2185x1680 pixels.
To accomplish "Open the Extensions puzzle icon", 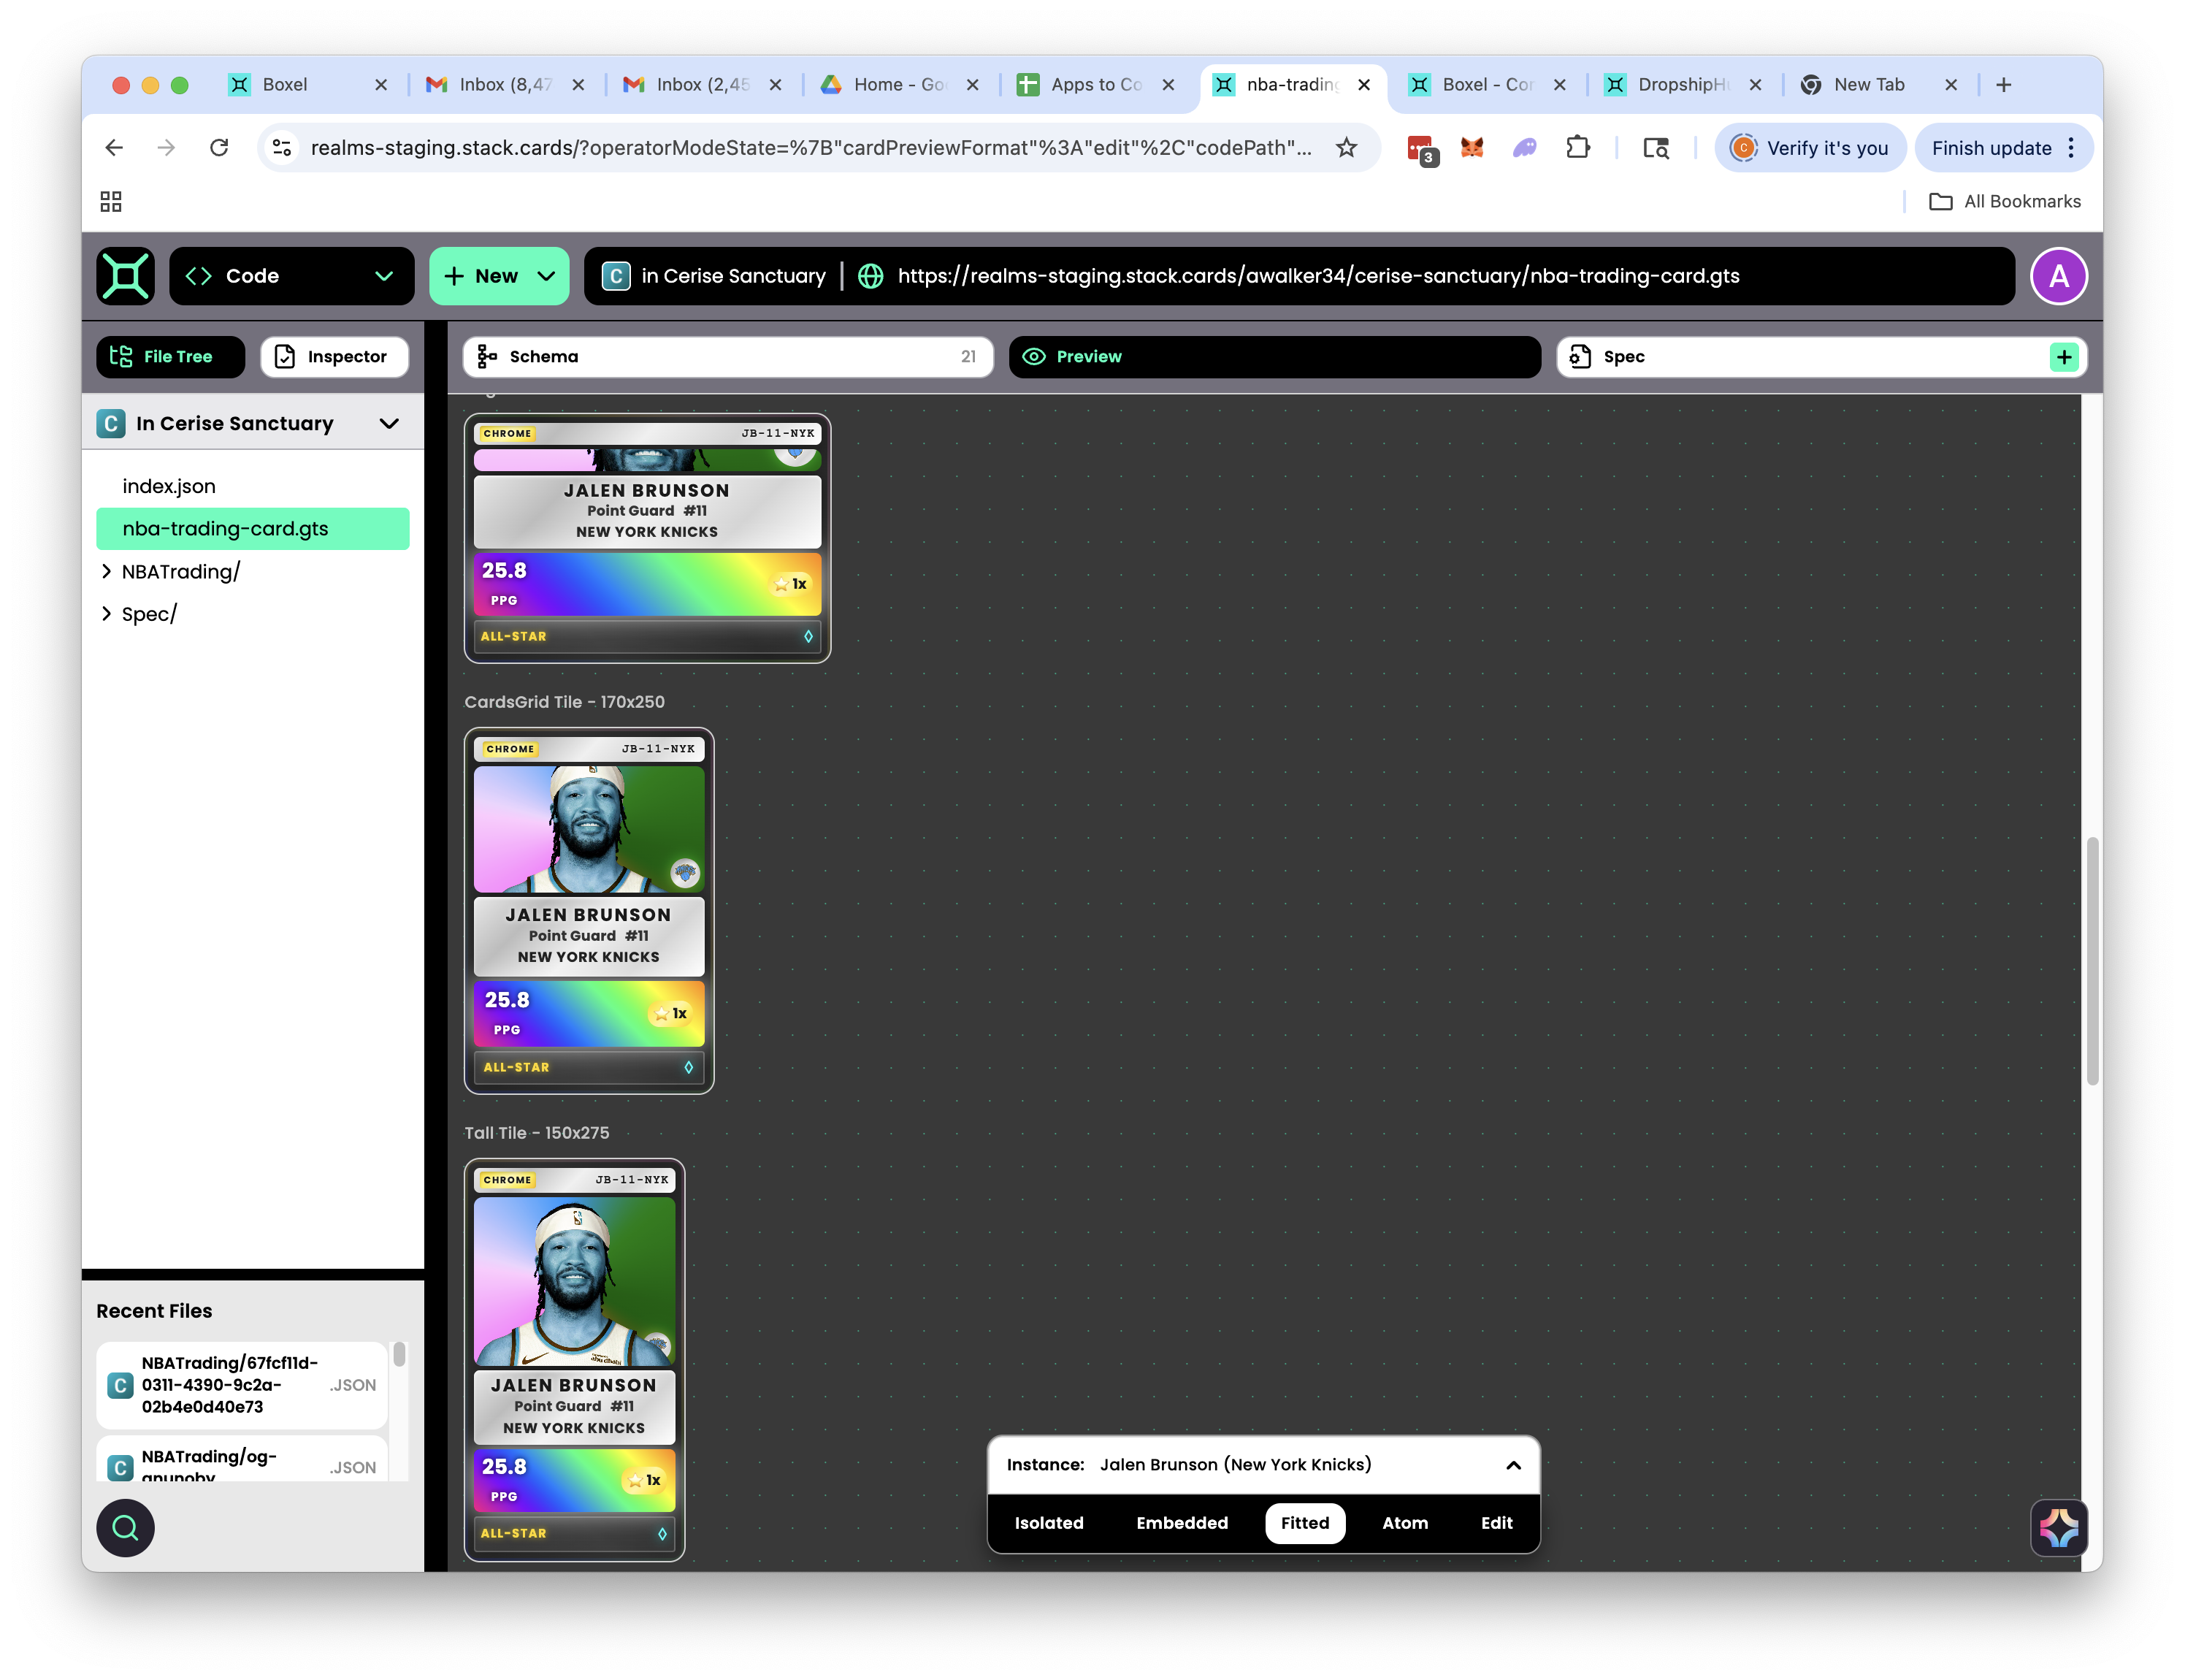I will (x=1577, y=148).
